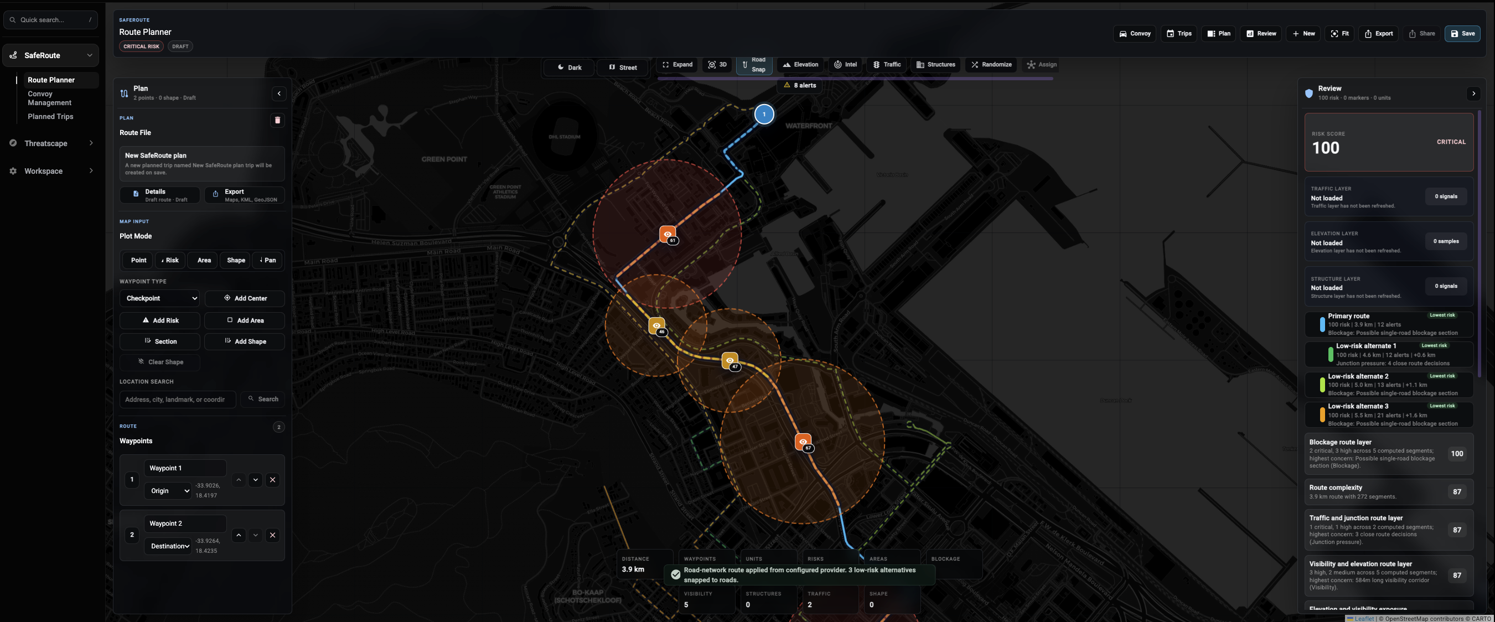1495x622 pixels.
Task: Move Waypoint 2 up with arrow
Action: (x=239, y=535)
